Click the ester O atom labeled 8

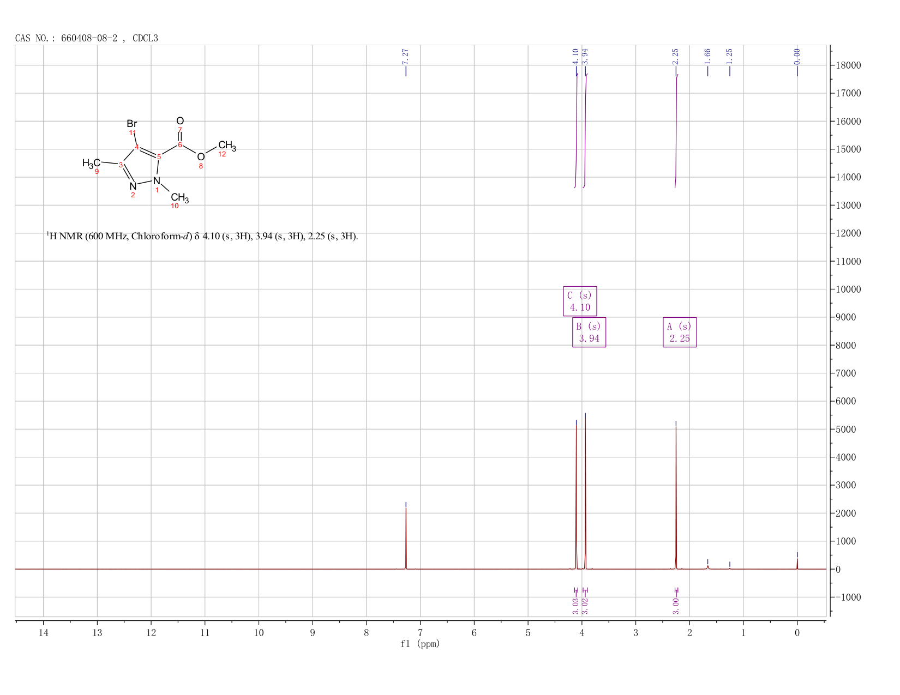coord(201,157)
